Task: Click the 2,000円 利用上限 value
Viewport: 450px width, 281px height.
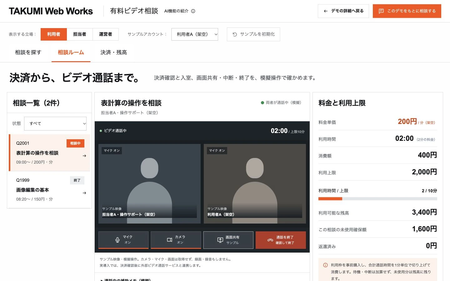Action: pos(424,172)
